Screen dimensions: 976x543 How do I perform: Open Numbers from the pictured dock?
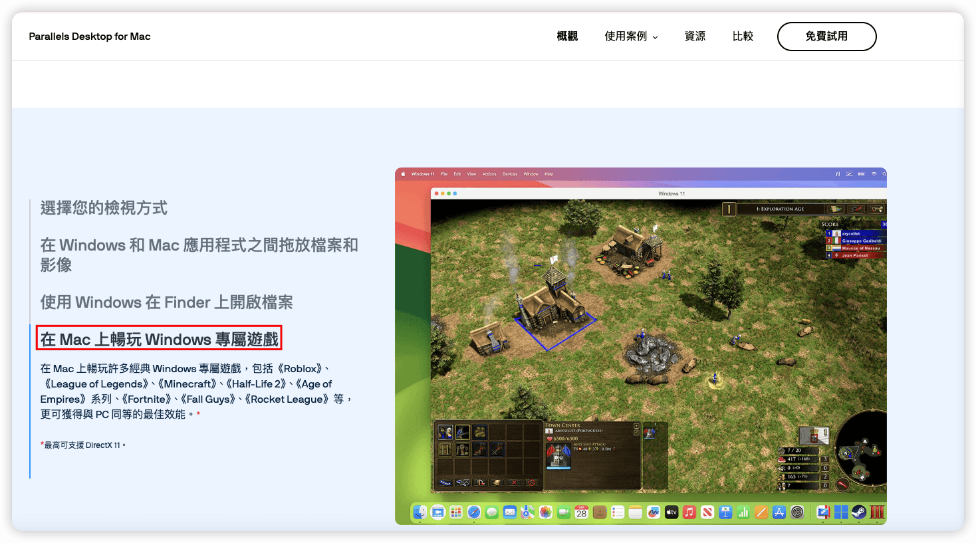pyautogui.click(x=743, y=512)
